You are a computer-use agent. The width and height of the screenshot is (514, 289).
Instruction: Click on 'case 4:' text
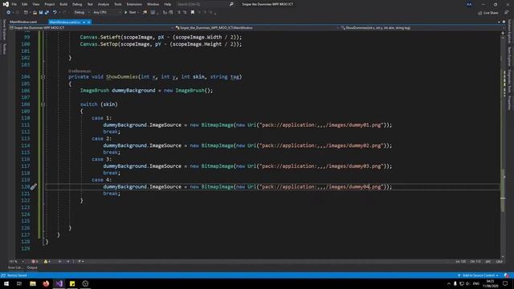[102, 180]
